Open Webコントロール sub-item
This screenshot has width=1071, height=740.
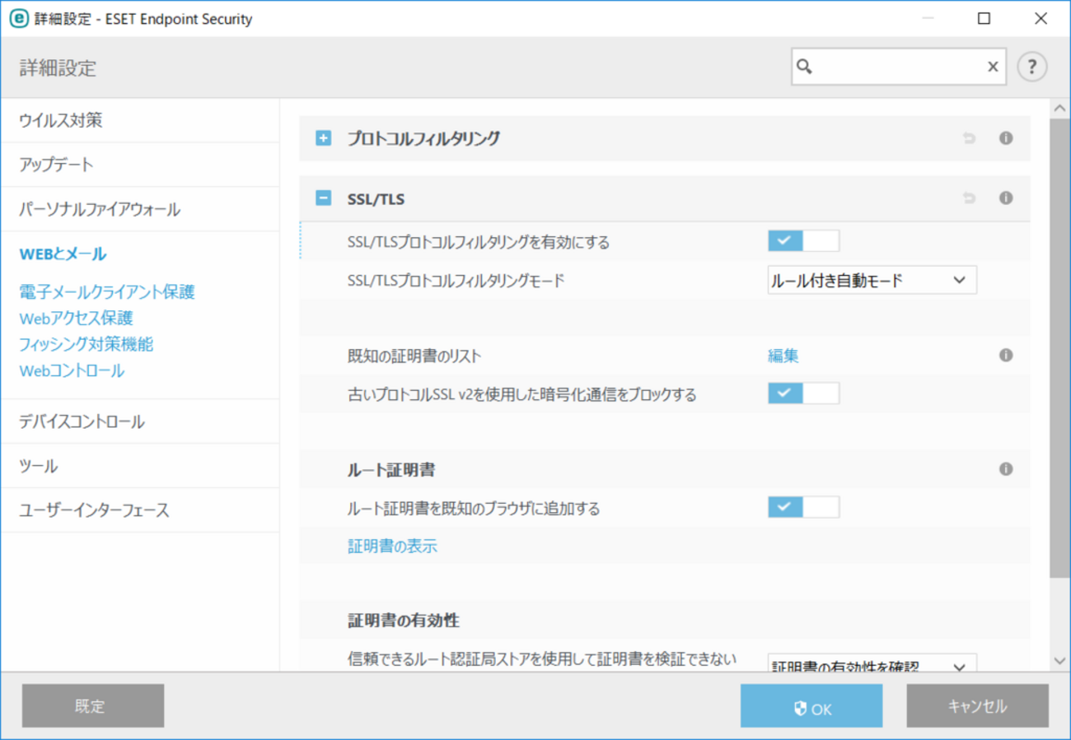[72, 370]
